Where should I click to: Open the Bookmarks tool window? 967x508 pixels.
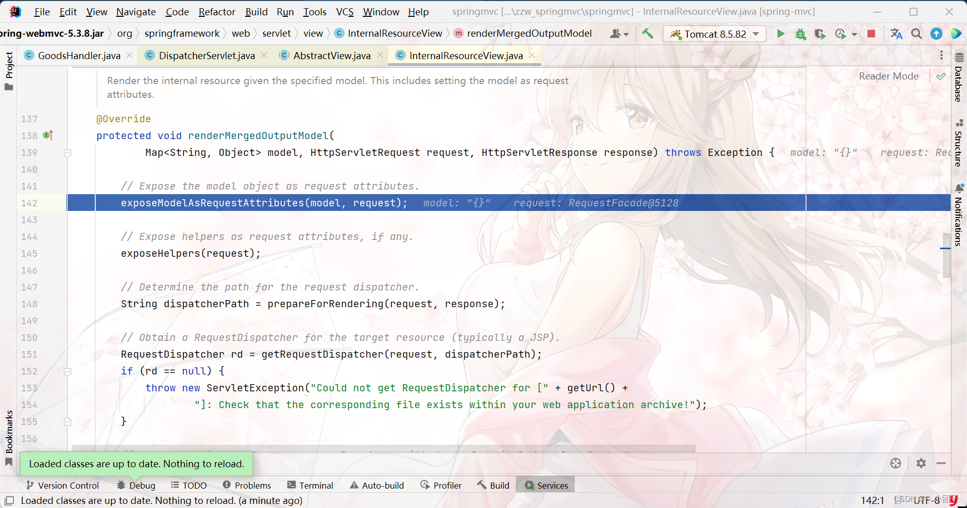pyautogui.click(x=9, y=438)
